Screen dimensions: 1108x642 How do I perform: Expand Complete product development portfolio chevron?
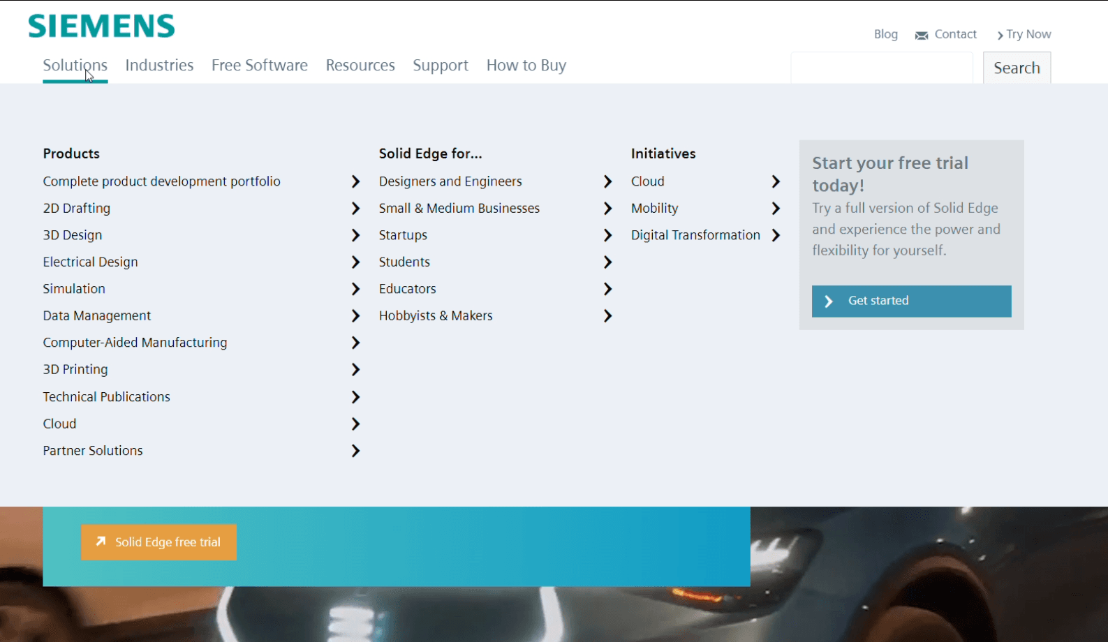(x=355, y=181)
